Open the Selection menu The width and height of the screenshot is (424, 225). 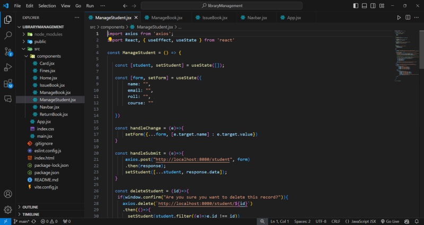pyautogui.click(x=47, y=5)
